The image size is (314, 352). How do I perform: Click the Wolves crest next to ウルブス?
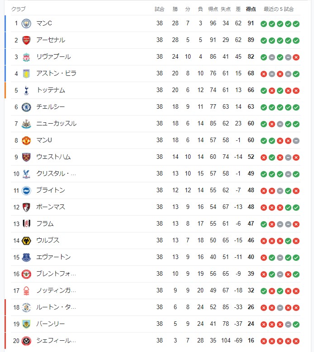tap(26, 241)
